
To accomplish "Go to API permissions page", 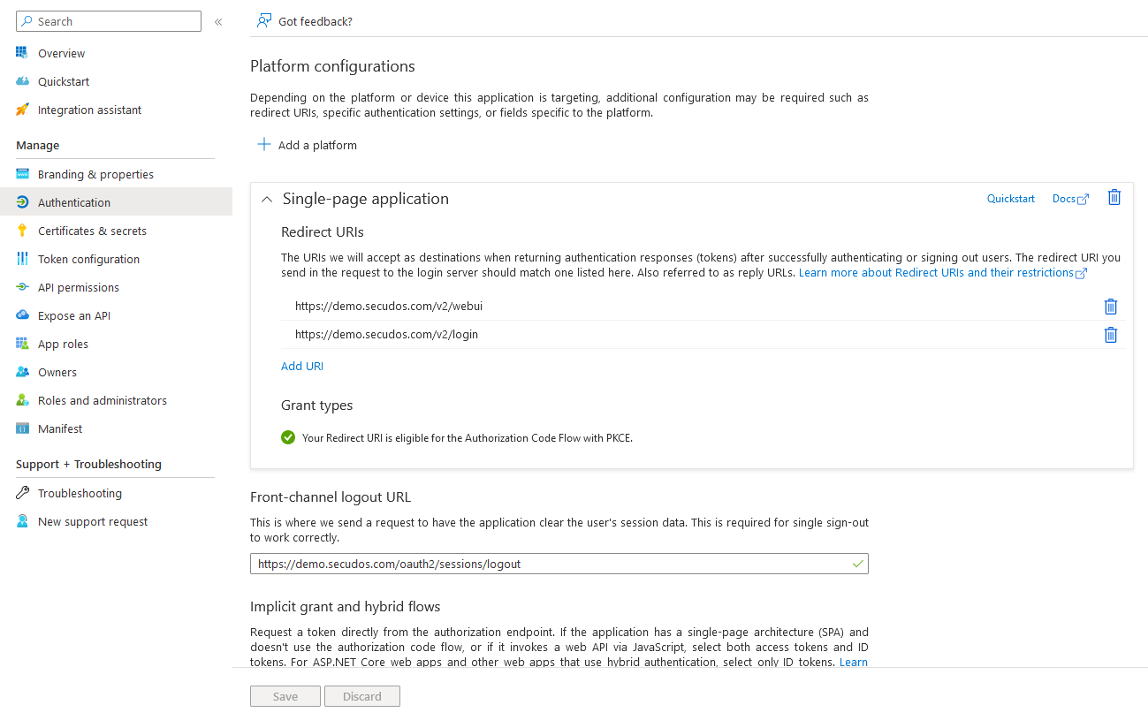I will pyautogui.click(x=78, y=287).
